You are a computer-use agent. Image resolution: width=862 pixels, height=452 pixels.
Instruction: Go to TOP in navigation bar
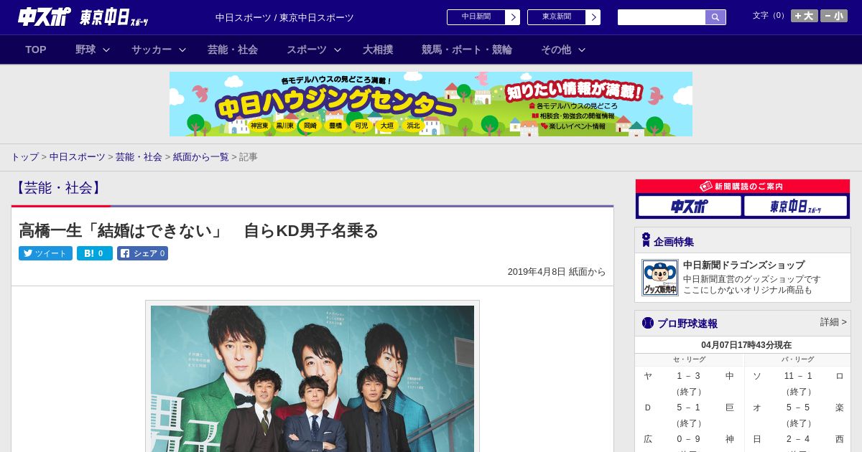(36, 50)
